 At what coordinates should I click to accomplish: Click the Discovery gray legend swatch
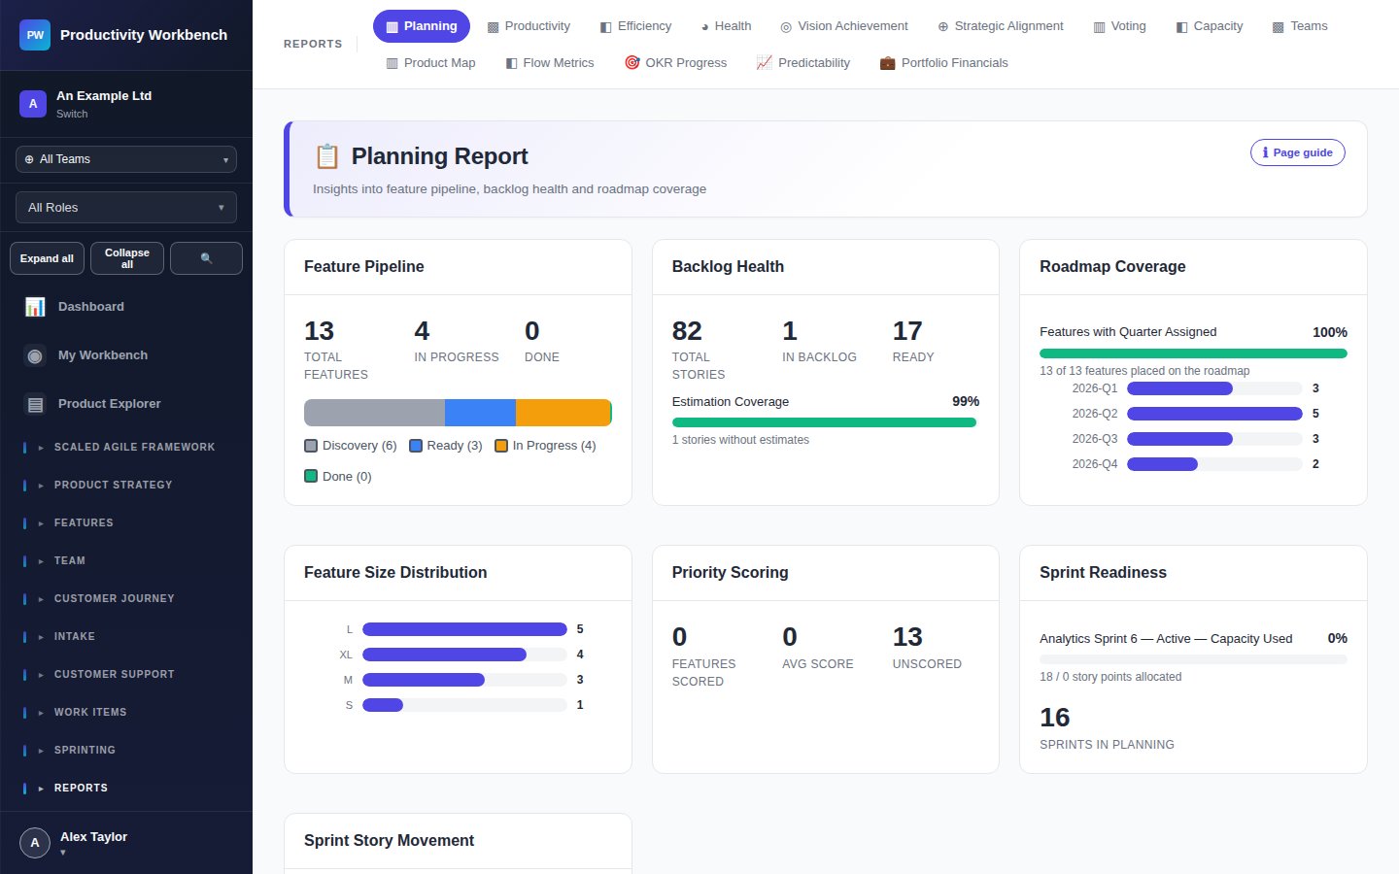click(x=311, y=446)
